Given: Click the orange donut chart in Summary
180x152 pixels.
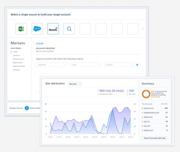Looking at the screenshot, I should [146, 94].
